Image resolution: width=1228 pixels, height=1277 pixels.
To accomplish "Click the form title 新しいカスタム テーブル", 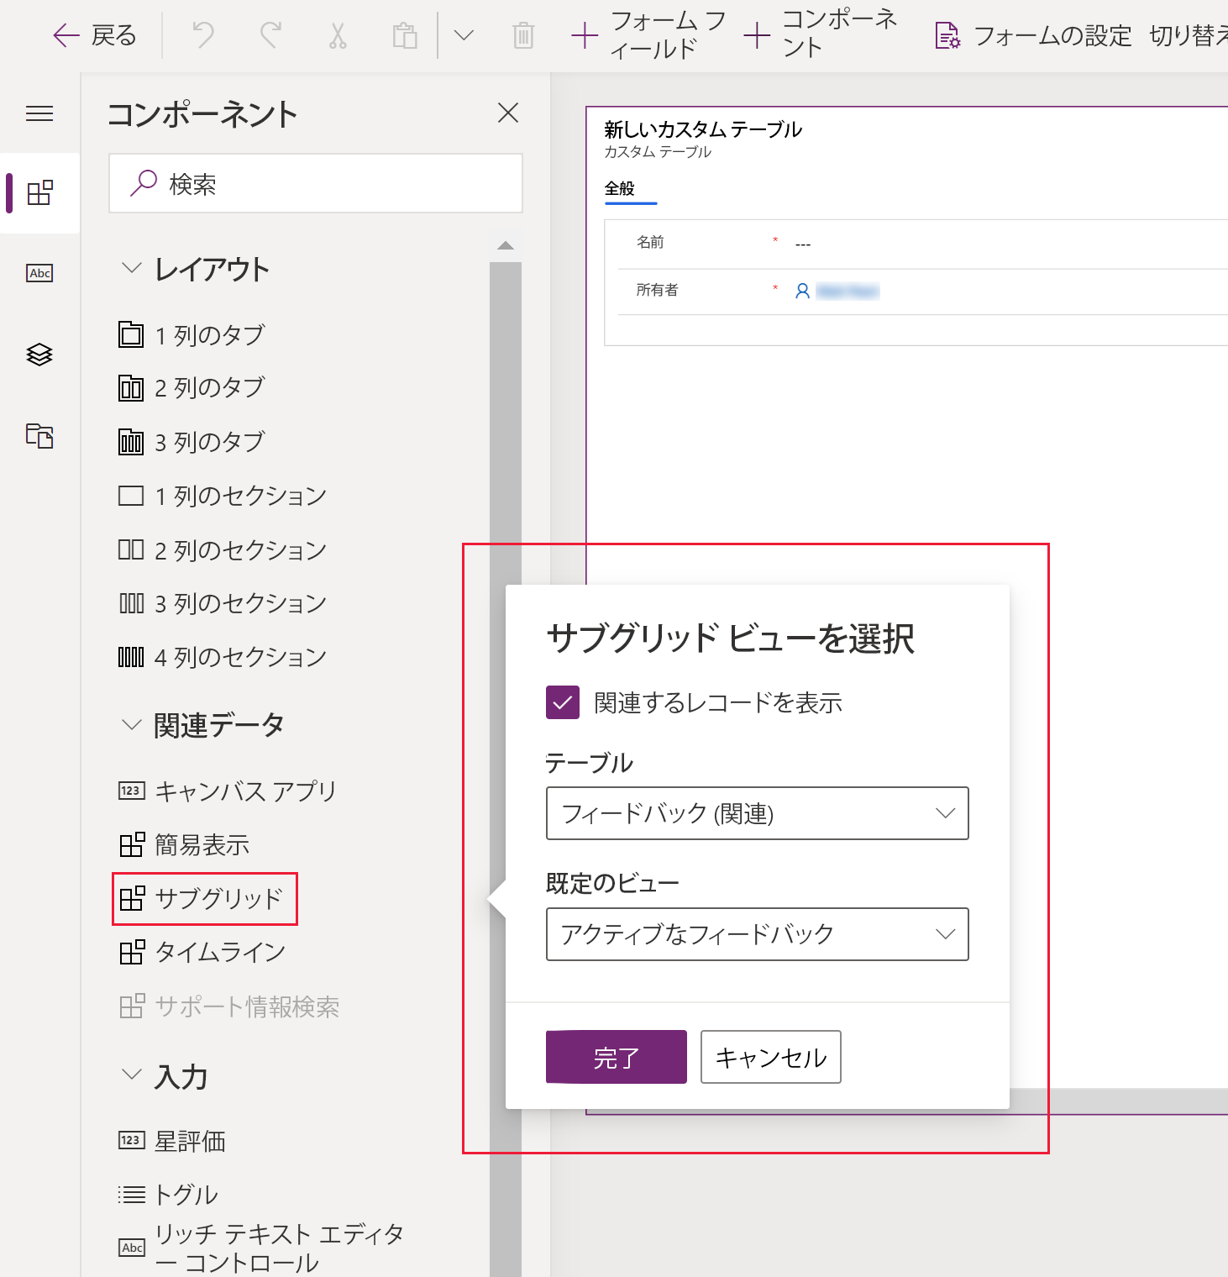I will point(703,129).
